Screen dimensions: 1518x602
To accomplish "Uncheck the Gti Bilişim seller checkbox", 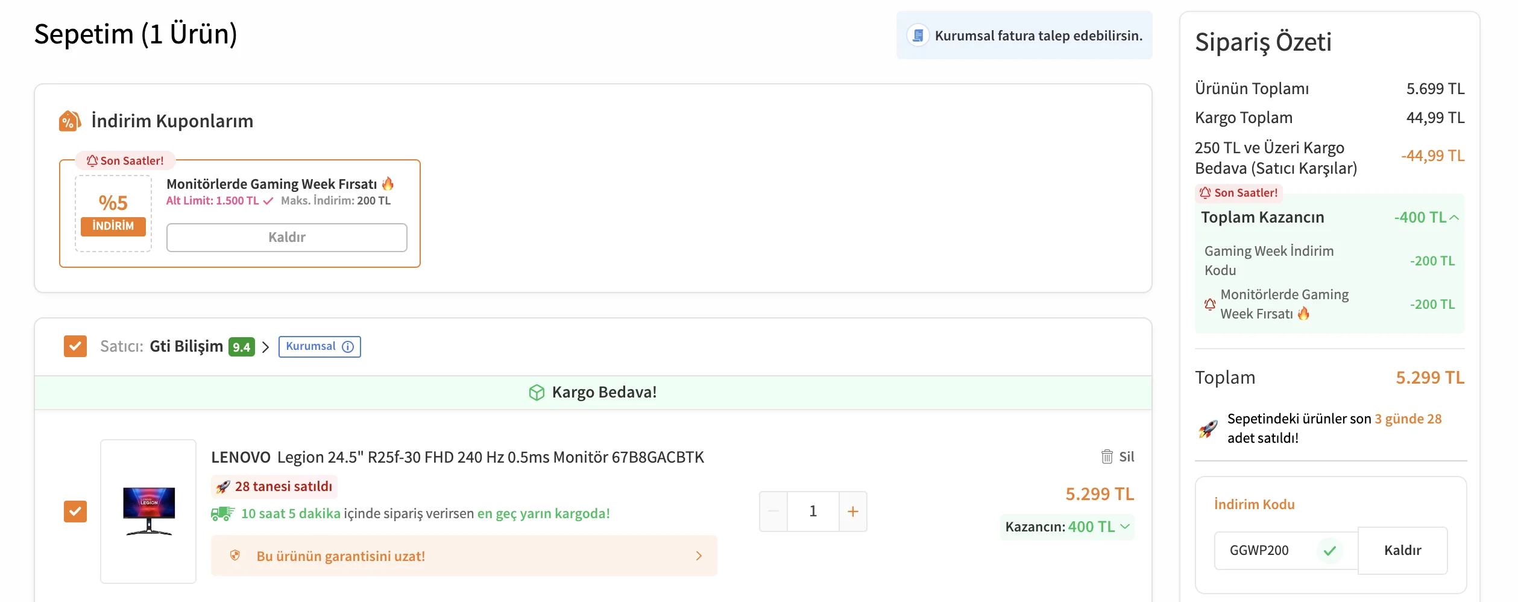I will pos(75,346).
